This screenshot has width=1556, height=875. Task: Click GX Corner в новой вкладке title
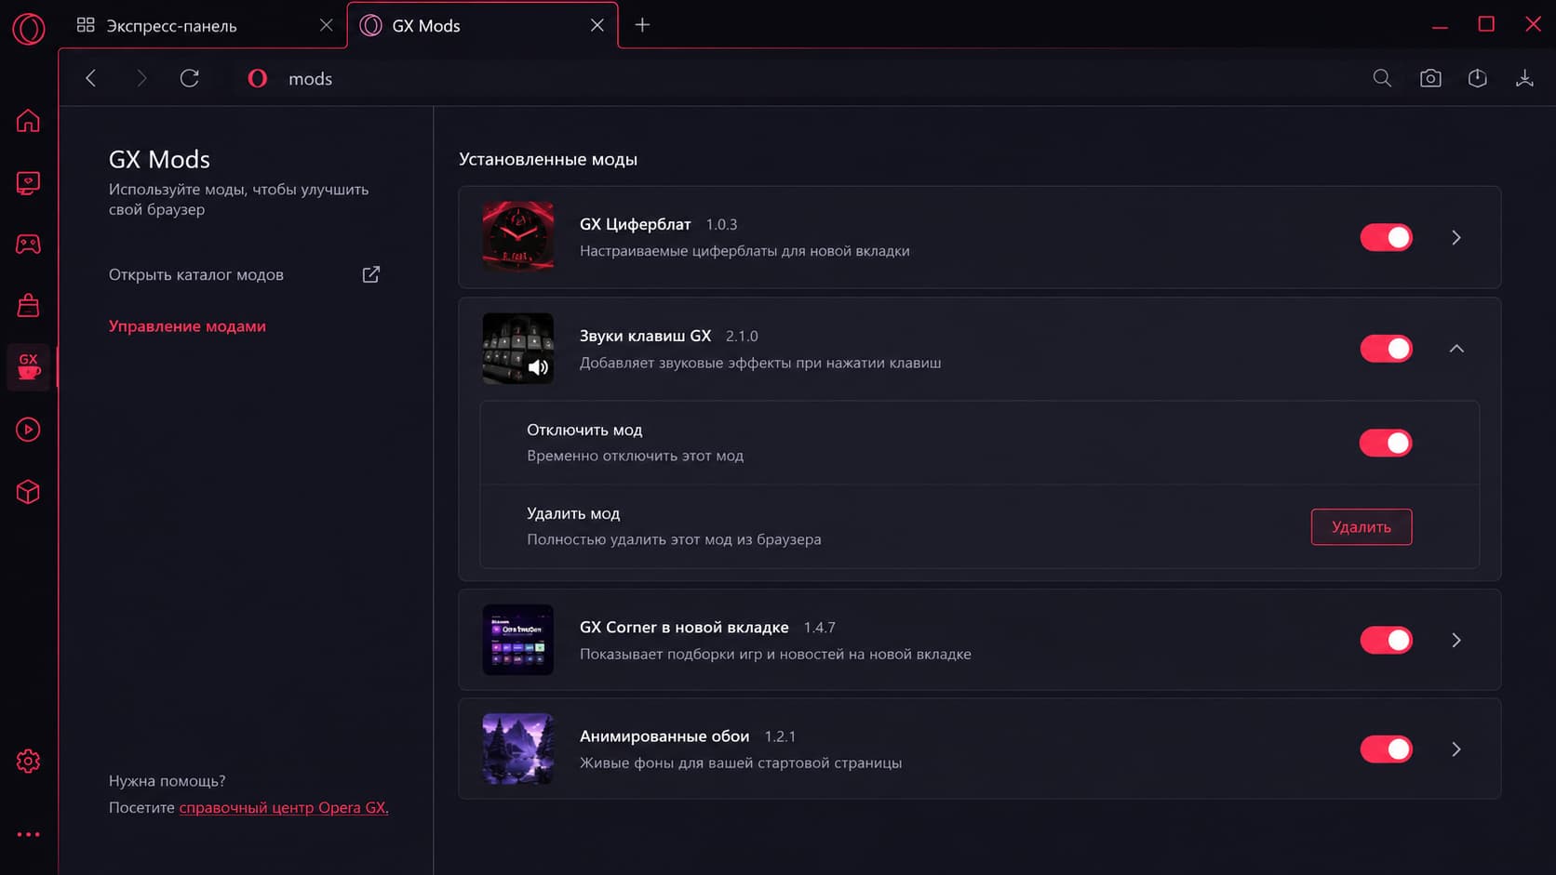pos(684,628)
